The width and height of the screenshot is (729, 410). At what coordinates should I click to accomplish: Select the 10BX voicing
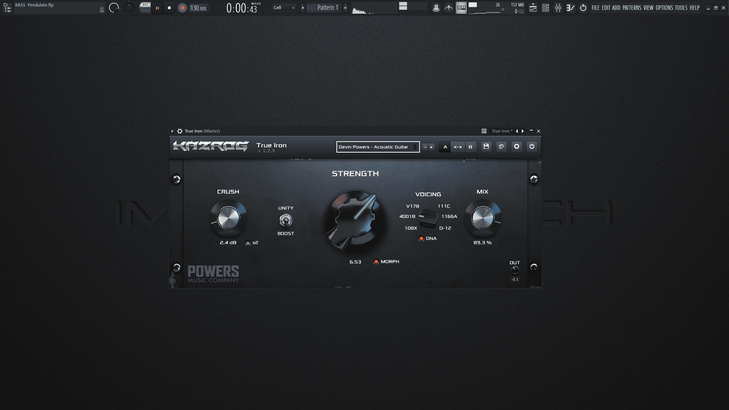(411, 228)
